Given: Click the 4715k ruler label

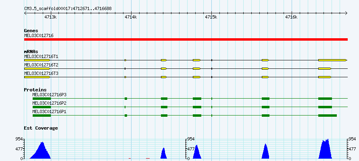Looking at the screenshot, I should pos(211,17).
